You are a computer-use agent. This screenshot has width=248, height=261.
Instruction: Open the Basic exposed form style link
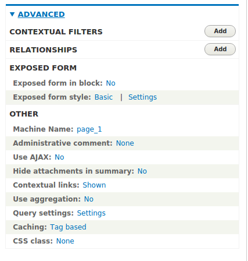(x=103, y=97)
